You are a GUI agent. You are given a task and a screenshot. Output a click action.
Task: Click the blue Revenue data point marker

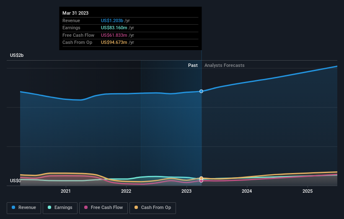(201, 91)
